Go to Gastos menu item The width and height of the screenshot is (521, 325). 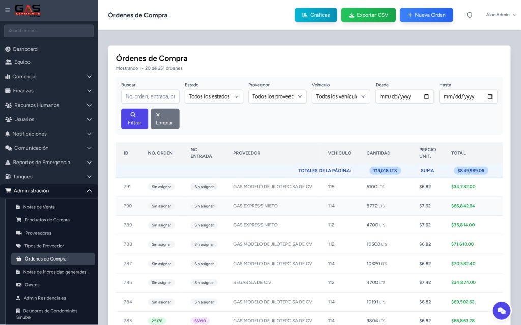[x=53, y=285]
